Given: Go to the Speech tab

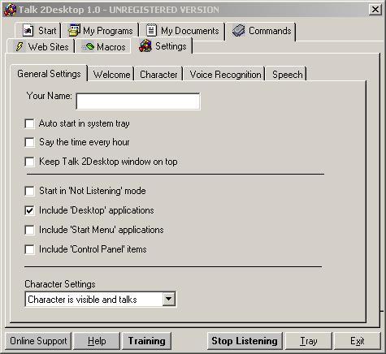Looking at the screenshot, I should 287,75.
